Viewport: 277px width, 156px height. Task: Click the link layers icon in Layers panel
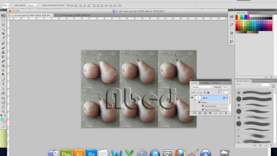tap(194, 114)
